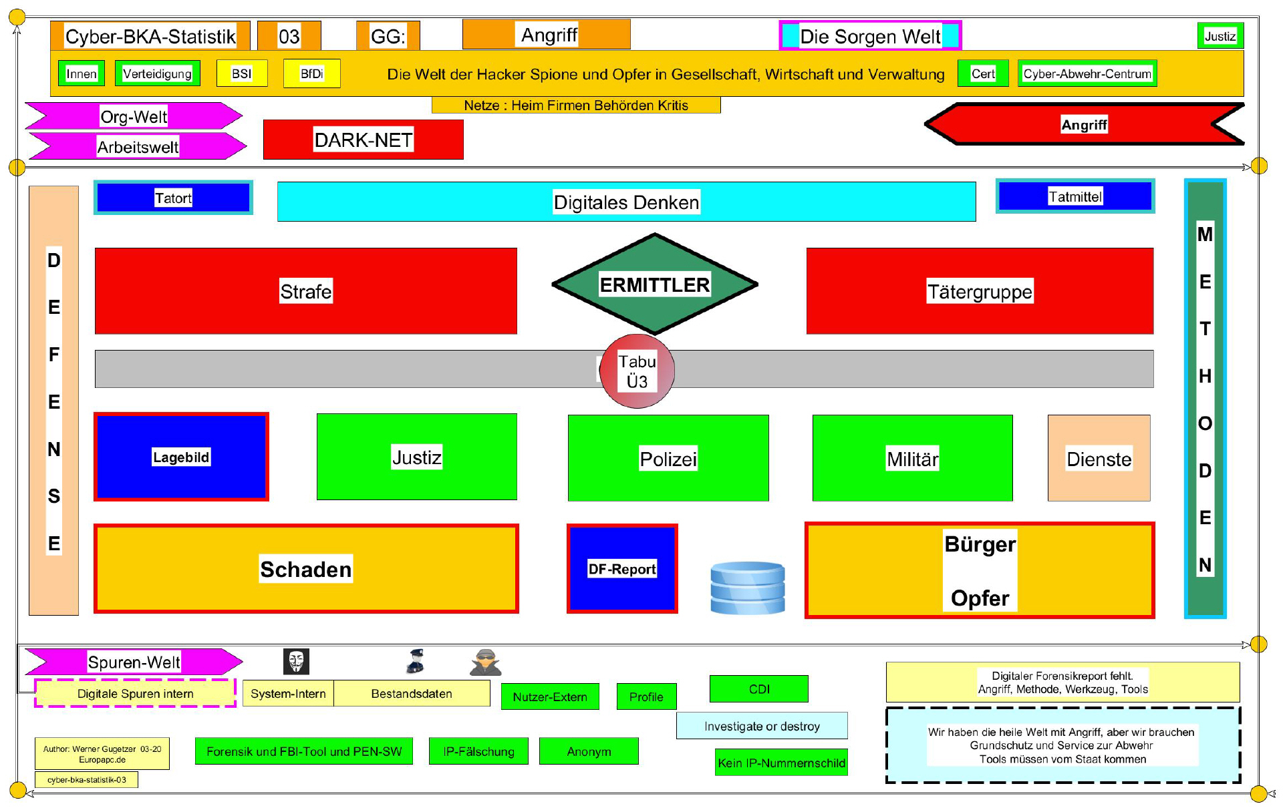This screenshot has height=810, width=1283.
Task: Select the Org-Welt arrow label
Action: pyautogui.click(x=134, y=116)
